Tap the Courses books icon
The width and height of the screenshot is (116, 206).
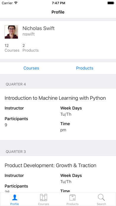(x=43, y=197)
